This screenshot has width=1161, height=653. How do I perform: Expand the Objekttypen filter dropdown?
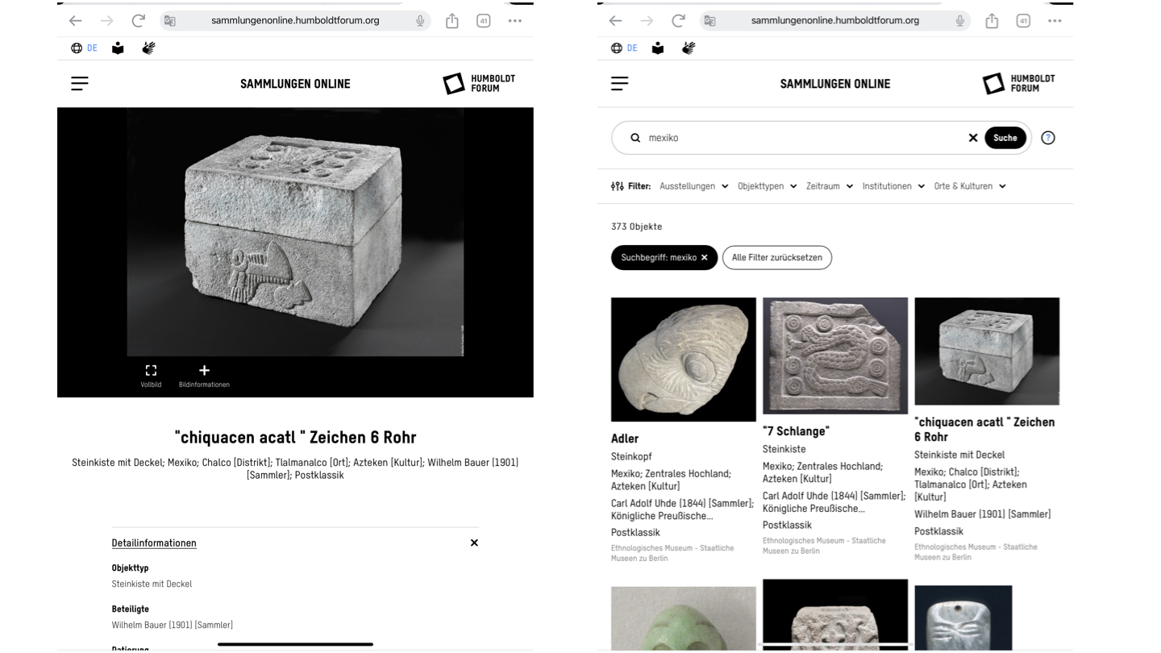point(767,186)
